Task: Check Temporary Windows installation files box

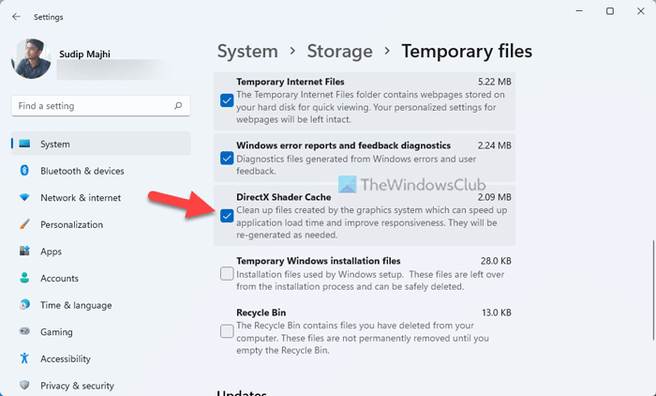Action: (x=227, y=273)
